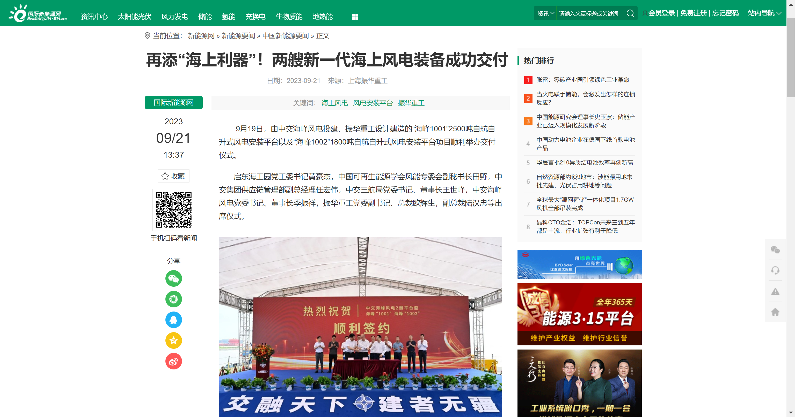This screenshot has height=417, width=795.
Task: Open the grid menu icon in navbar
Action: [355, 17]
